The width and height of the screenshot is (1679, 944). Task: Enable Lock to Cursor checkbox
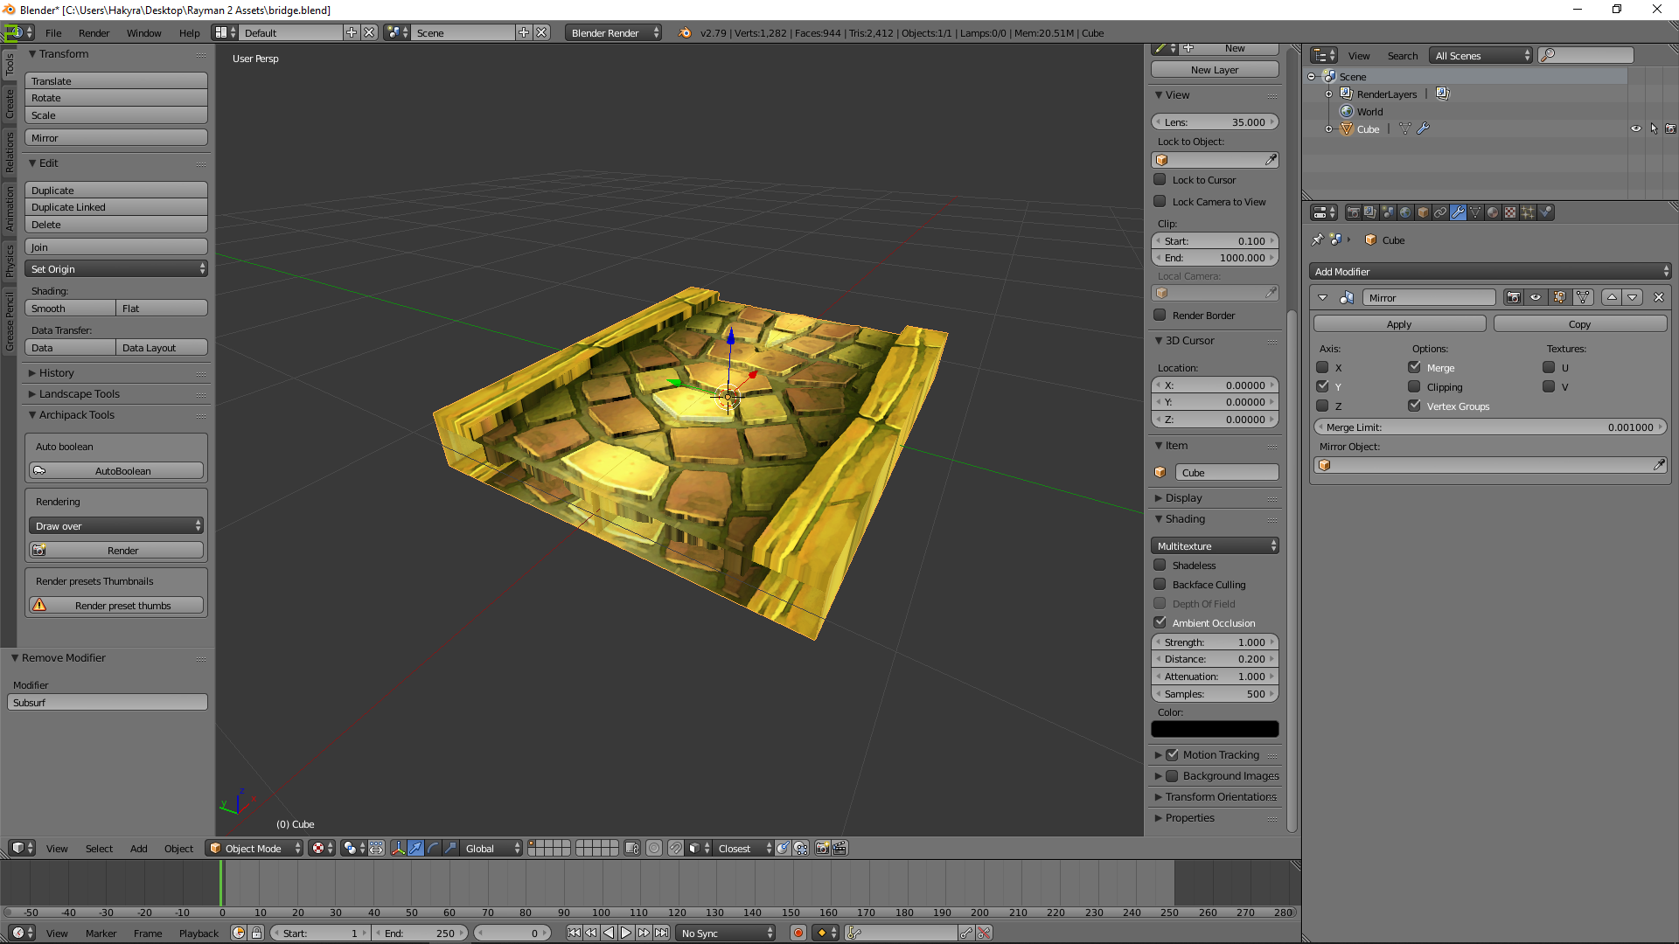click(x=1160, y=179)
